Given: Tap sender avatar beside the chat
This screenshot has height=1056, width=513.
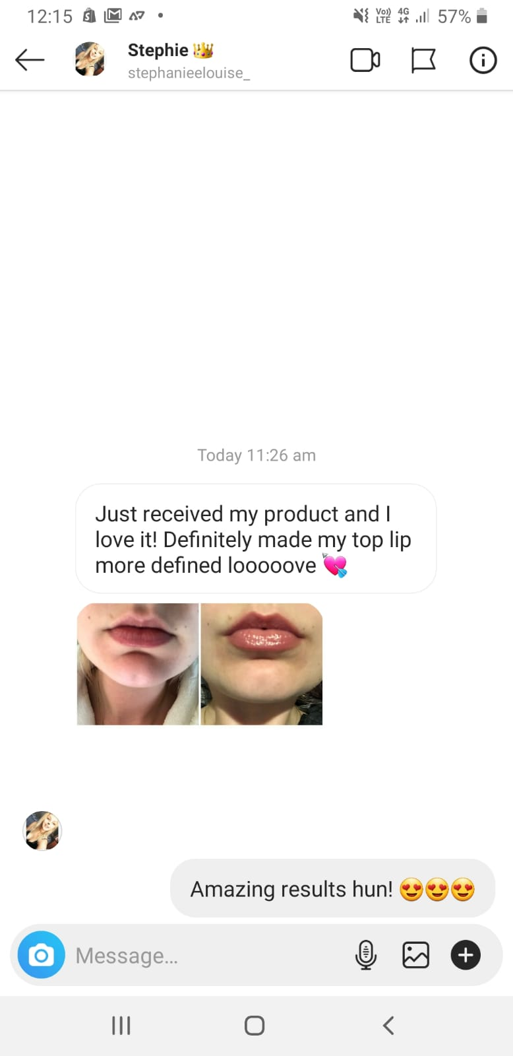Looking at the screenshot, I should [42, 831].
